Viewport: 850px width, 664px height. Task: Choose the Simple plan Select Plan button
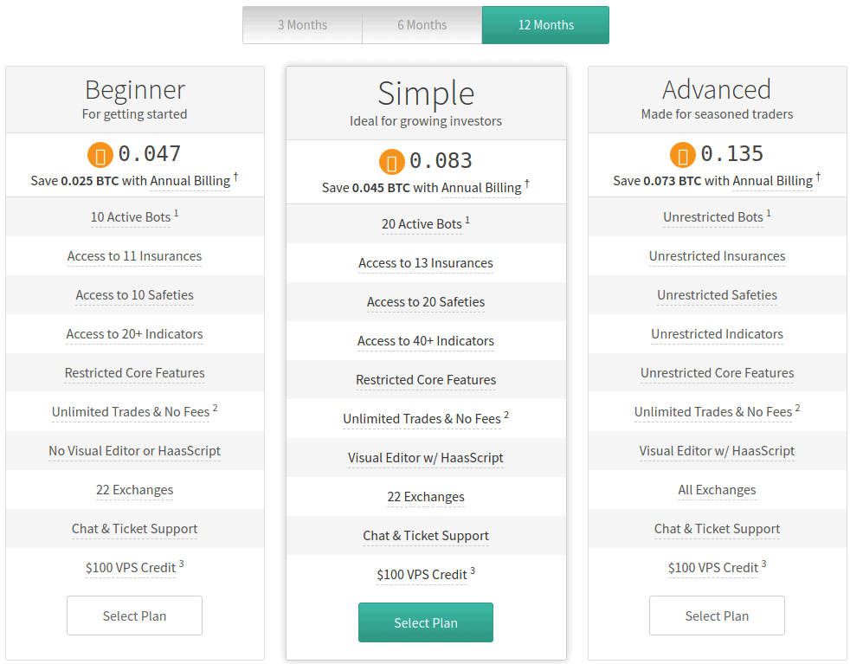pos(426,622)
